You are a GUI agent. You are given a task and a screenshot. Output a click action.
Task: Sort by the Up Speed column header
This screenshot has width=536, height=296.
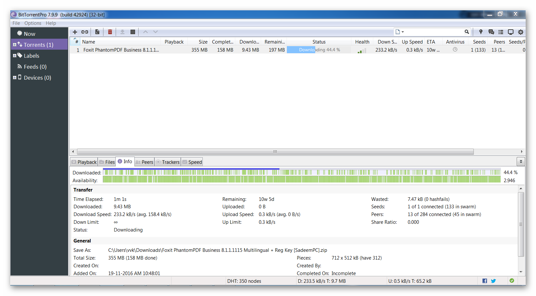412,42
